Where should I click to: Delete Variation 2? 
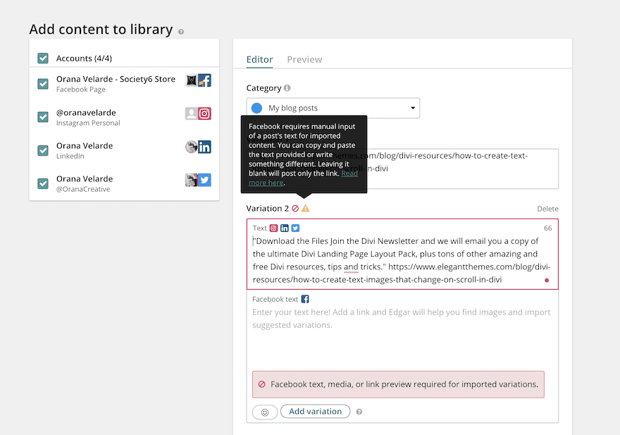[x=547, y=209]
